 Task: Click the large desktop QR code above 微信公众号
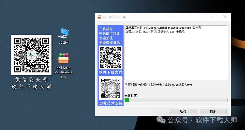[x=31, y=55]
